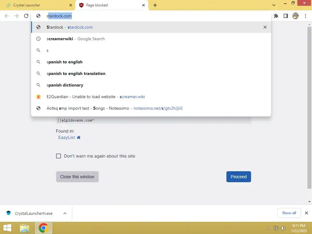Check Don't warn me again about this site
The height and width of the screenshot is (234, 312).
58,156
